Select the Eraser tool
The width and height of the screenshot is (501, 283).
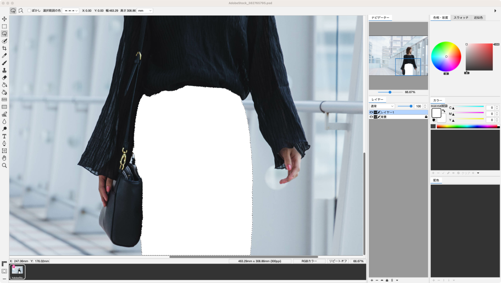coord(4,78)
